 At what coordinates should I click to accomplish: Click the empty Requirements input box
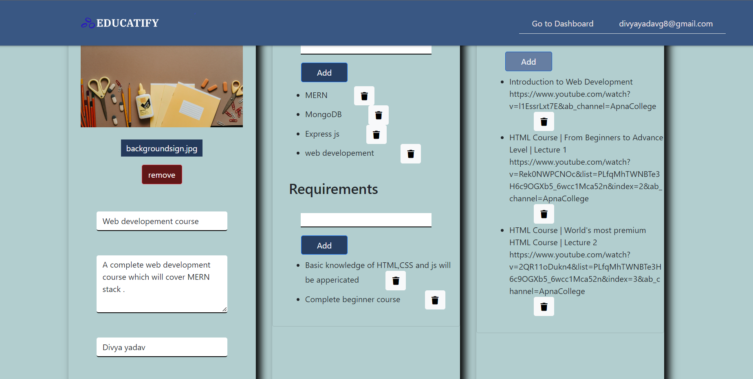click(x=365, y=219)
